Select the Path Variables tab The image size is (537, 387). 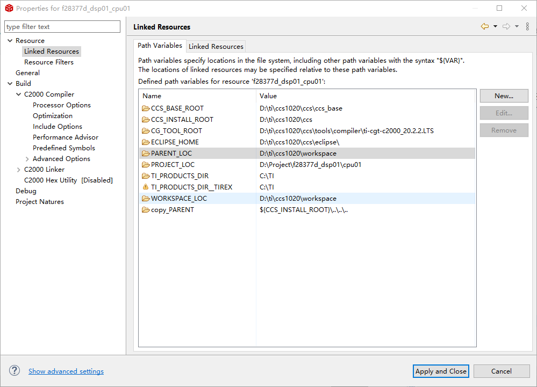tap(160, 46)
